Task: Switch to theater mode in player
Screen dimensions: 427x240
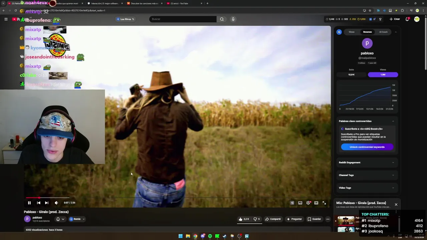Action: (x=316, y=203)
